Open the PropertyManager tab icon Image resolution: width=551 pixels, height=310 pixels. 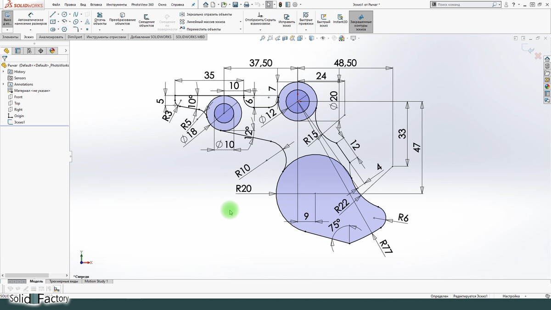18,51
